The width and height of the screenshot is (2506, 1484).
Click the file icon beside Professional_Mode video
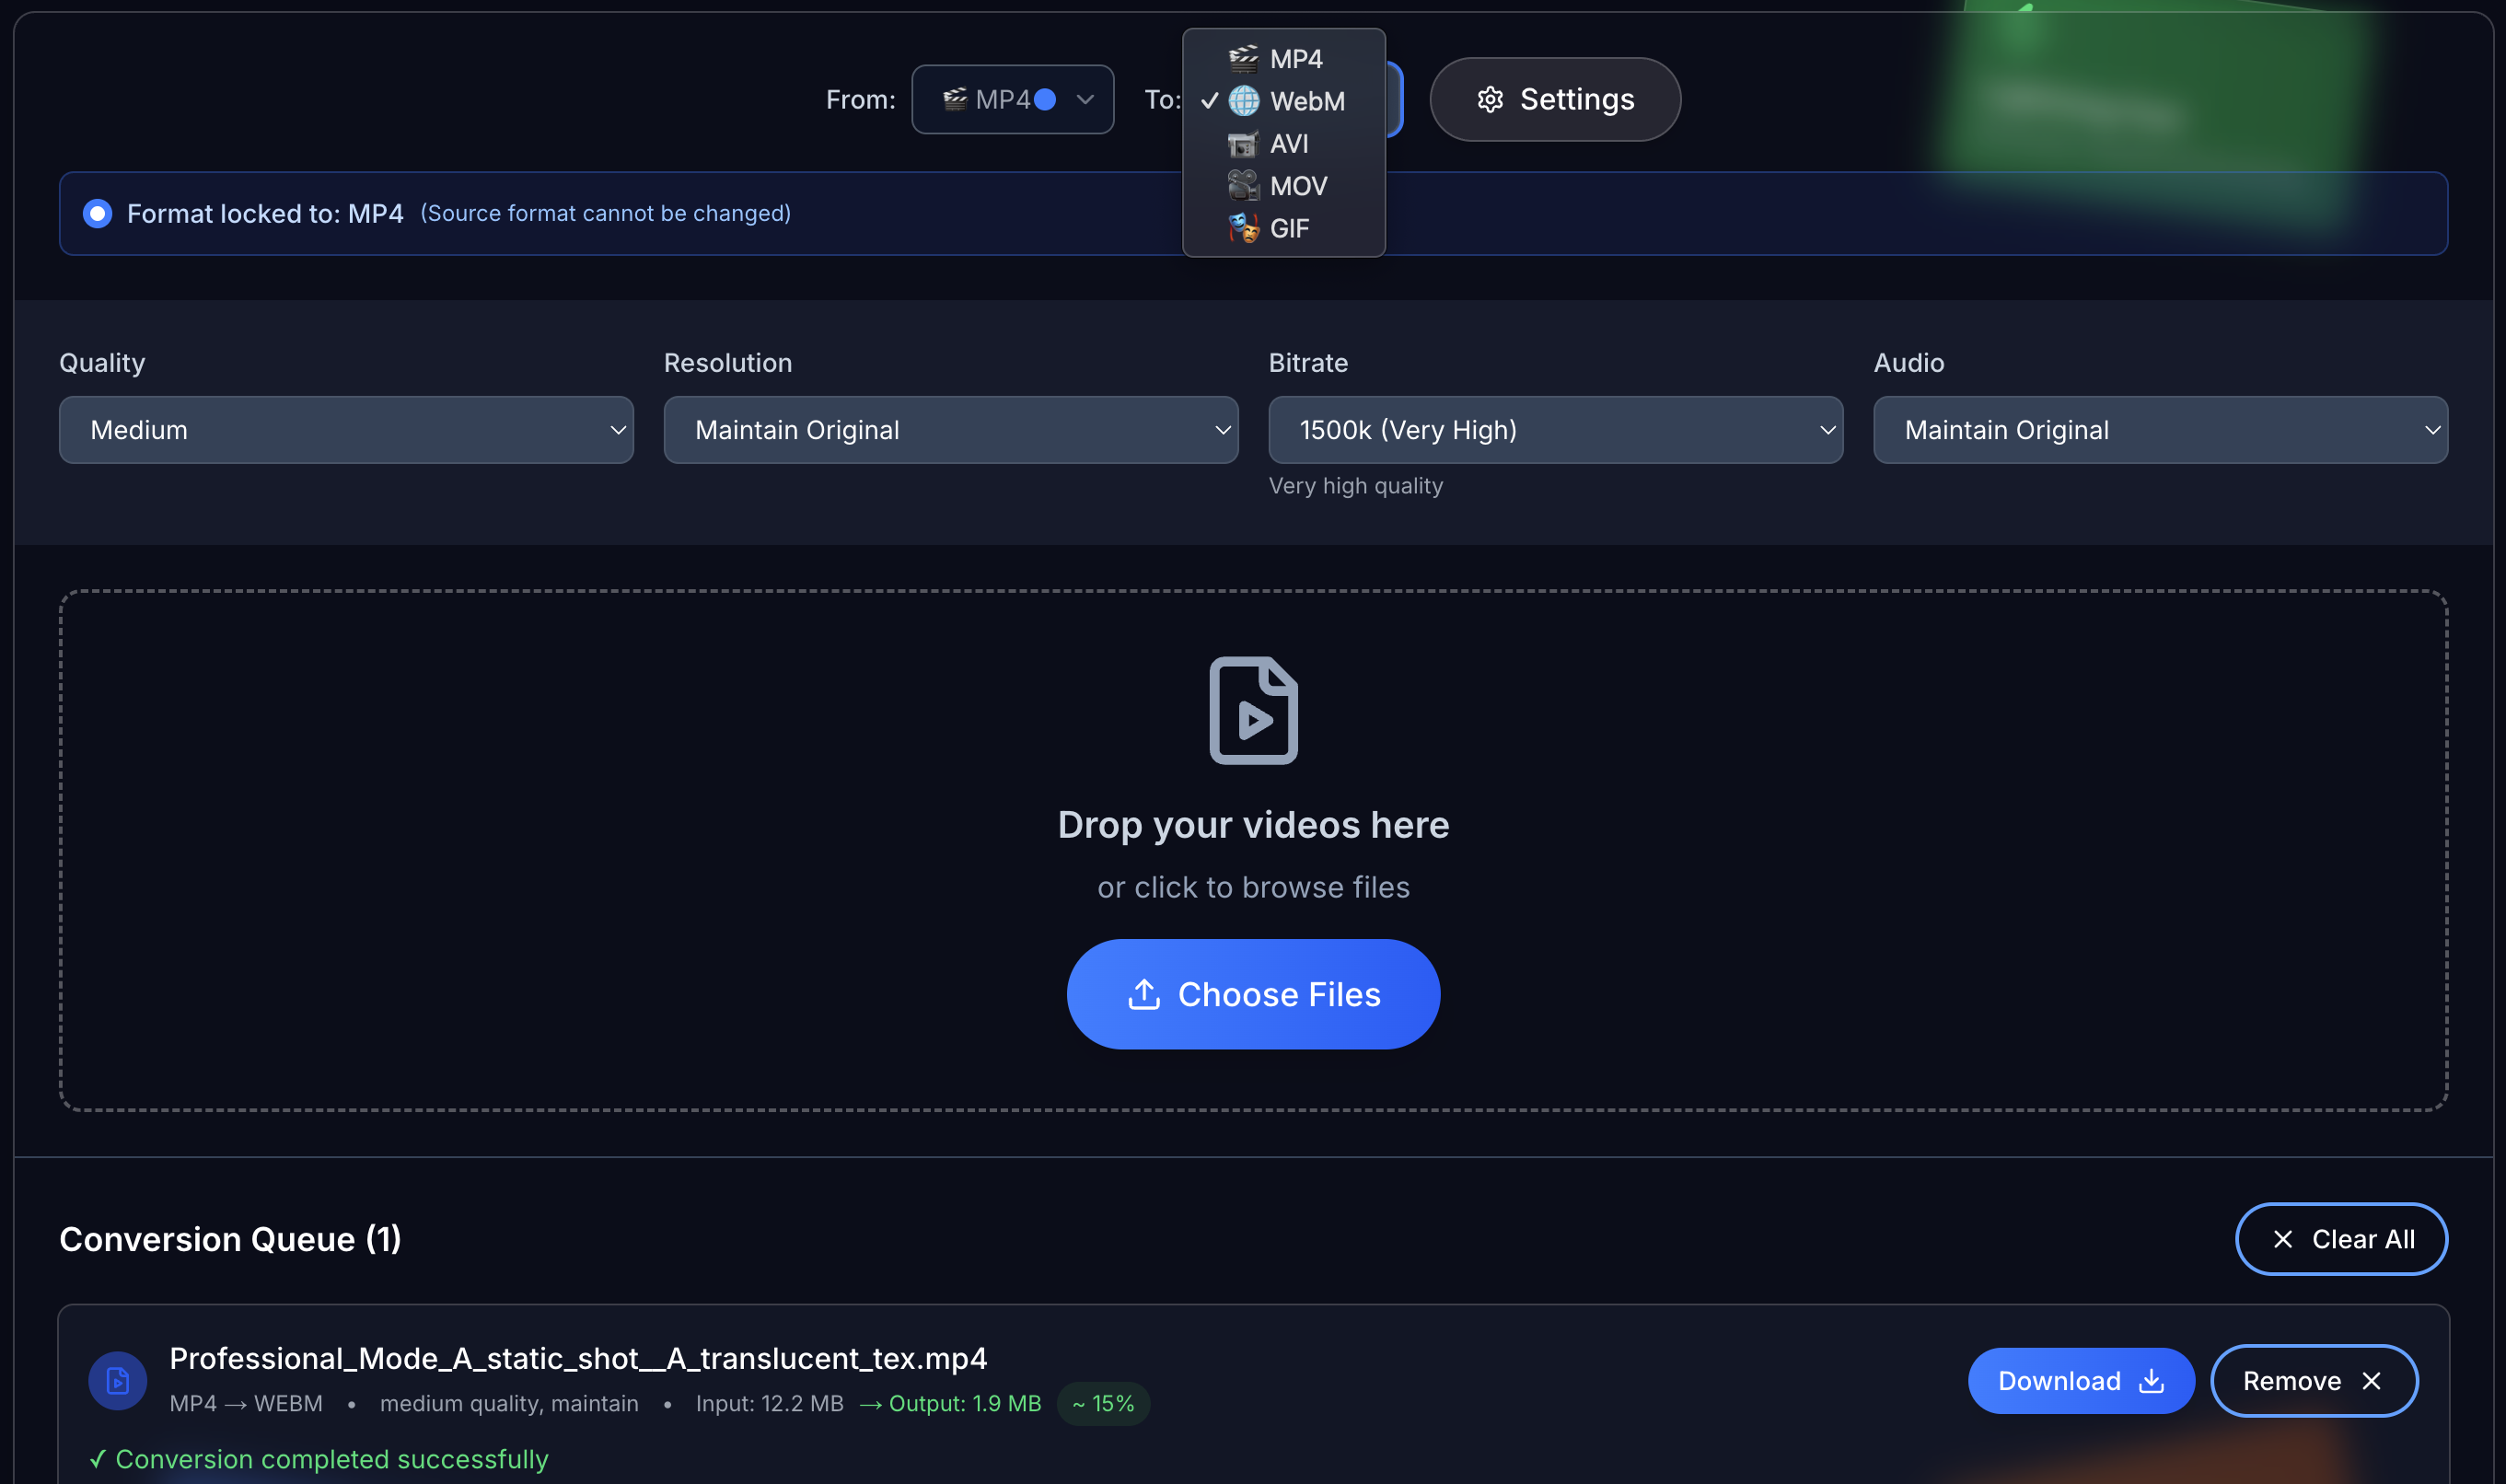click(118, 1381)
